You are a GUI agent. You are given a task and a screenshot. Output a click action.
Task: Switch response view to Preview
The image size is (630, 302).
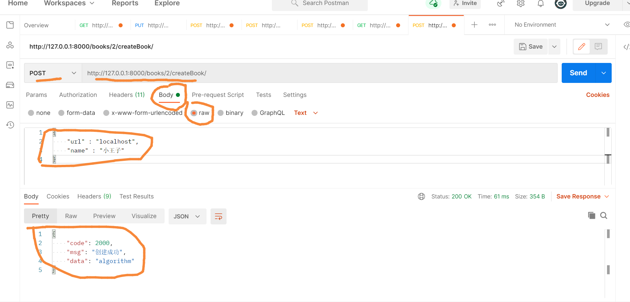(x=104, y=216)
